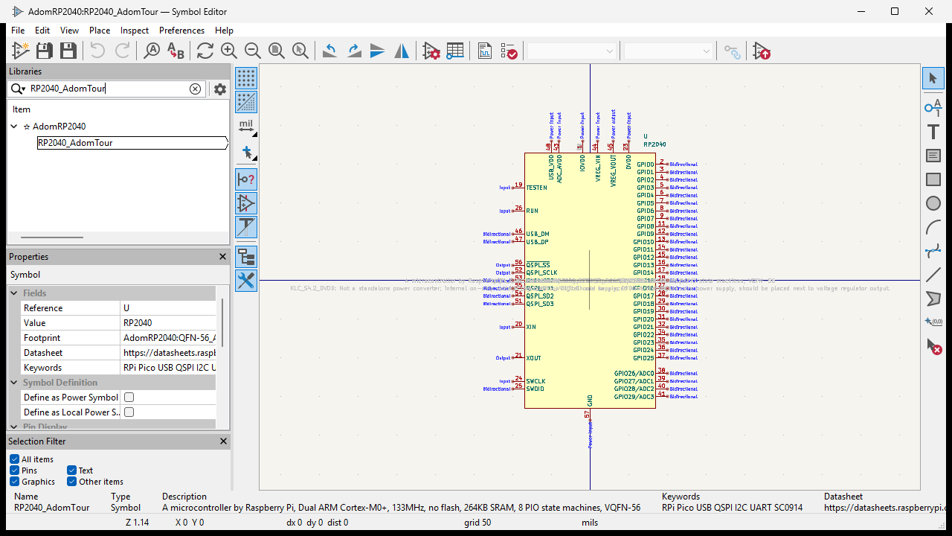This screenshot has height=536, width=952.
Task: Open Find and Replace tool
Action: 176,51
